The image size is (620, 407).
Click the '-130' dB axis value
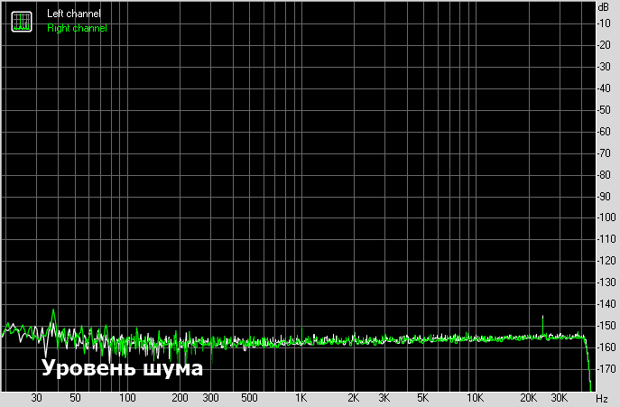(x=606, y=282)
